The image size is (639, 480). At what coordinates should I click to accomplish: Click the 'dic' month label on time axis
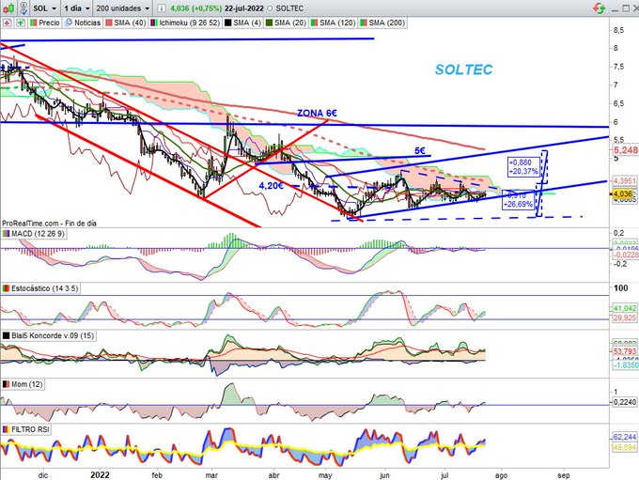(x=43, y=475)
